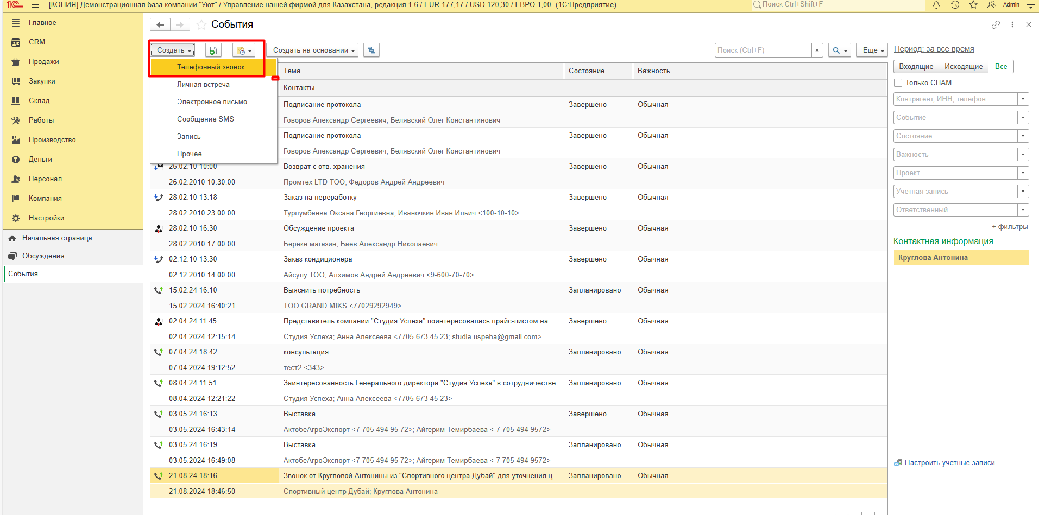Click the favorites star in top bar
The height and width of the screenshot is (515, 1039).
coord(973,5)
